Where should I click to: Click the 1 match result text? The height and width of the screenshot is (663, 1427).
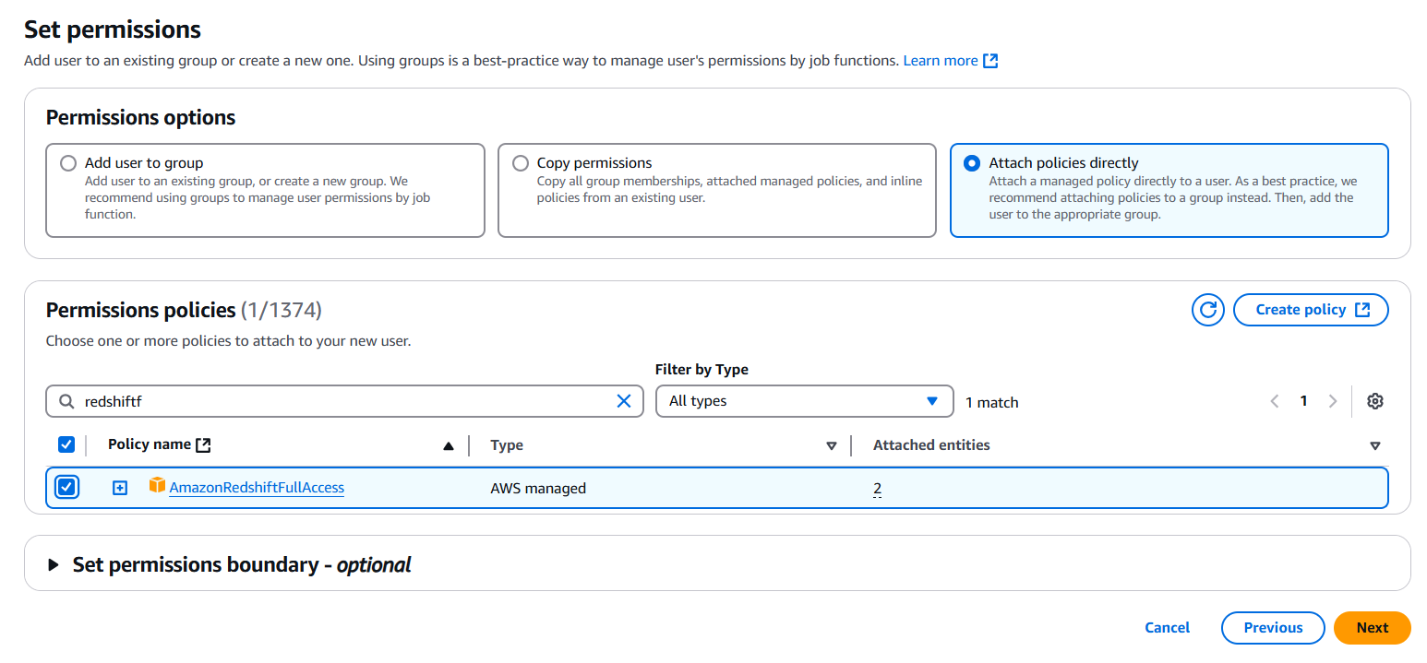(x=992, y=402)
